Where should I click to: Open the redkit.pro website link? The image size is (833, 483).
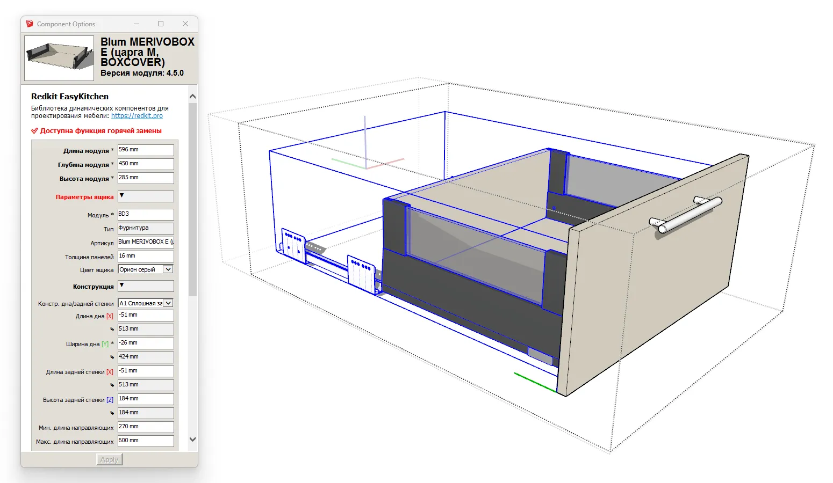[137, 116]
